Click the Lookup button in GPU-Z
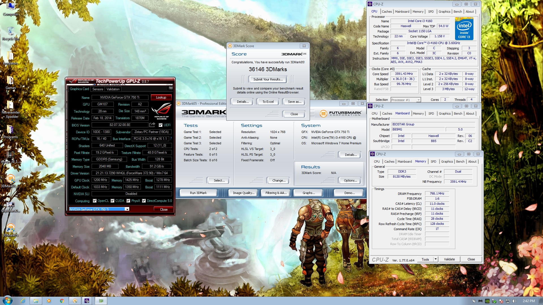Image resolution: width=543 pixels, height=305 pixels. coord(161,97)
